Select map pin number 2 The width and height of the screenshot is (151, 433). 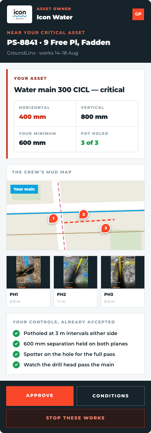83,214
